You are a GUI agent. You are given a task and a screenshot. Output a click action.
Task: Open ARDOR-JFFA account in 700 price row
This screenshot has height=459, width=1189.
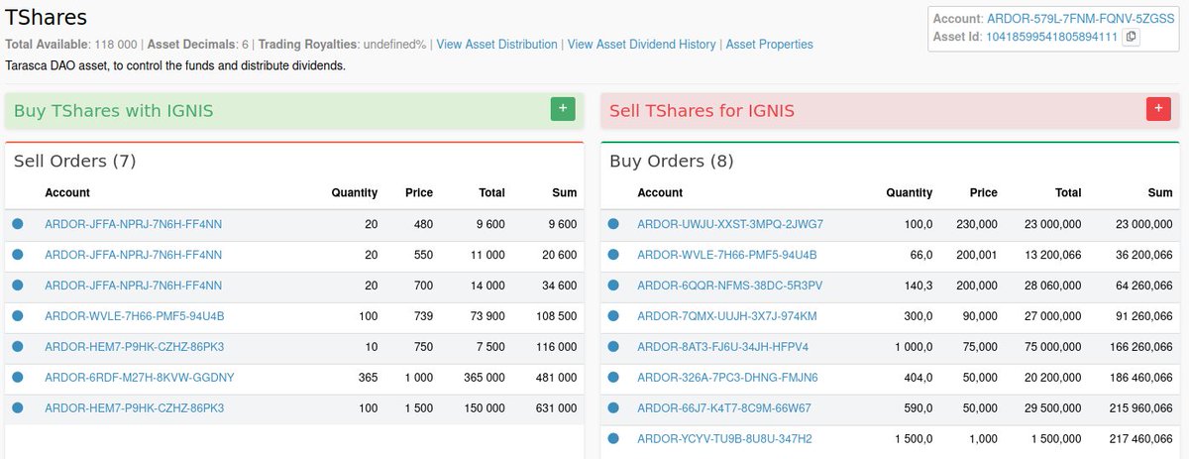134,286
